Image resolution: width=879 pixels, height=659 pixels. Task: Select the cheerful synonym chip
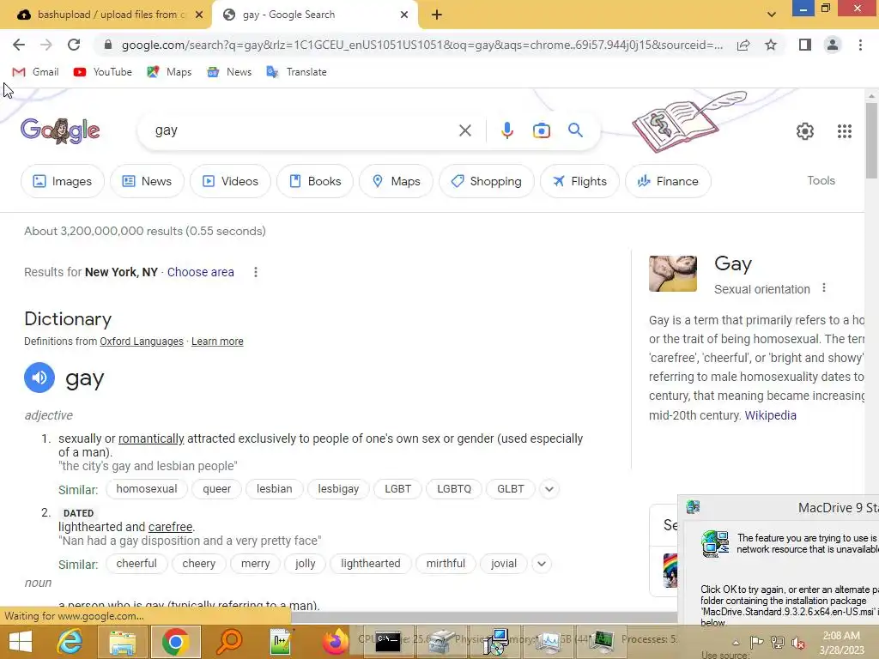[136, 563]
